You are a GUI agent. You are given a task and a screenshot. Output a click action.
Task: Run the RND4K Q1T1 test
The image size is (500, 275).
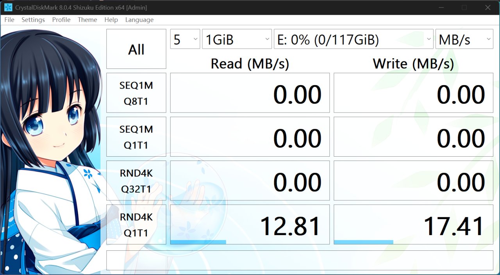pyautogui.click(x=136, y=225)
